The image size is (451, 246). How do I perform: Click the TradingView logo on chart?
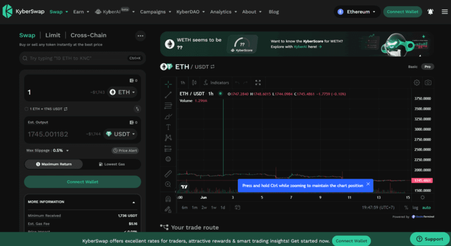point(185,186)
